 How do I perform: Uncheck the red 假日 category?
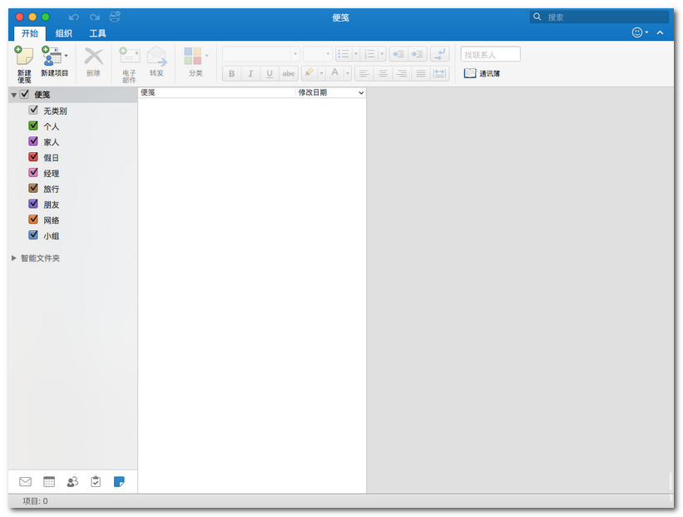pyautogui.click(x=33, y=156)
